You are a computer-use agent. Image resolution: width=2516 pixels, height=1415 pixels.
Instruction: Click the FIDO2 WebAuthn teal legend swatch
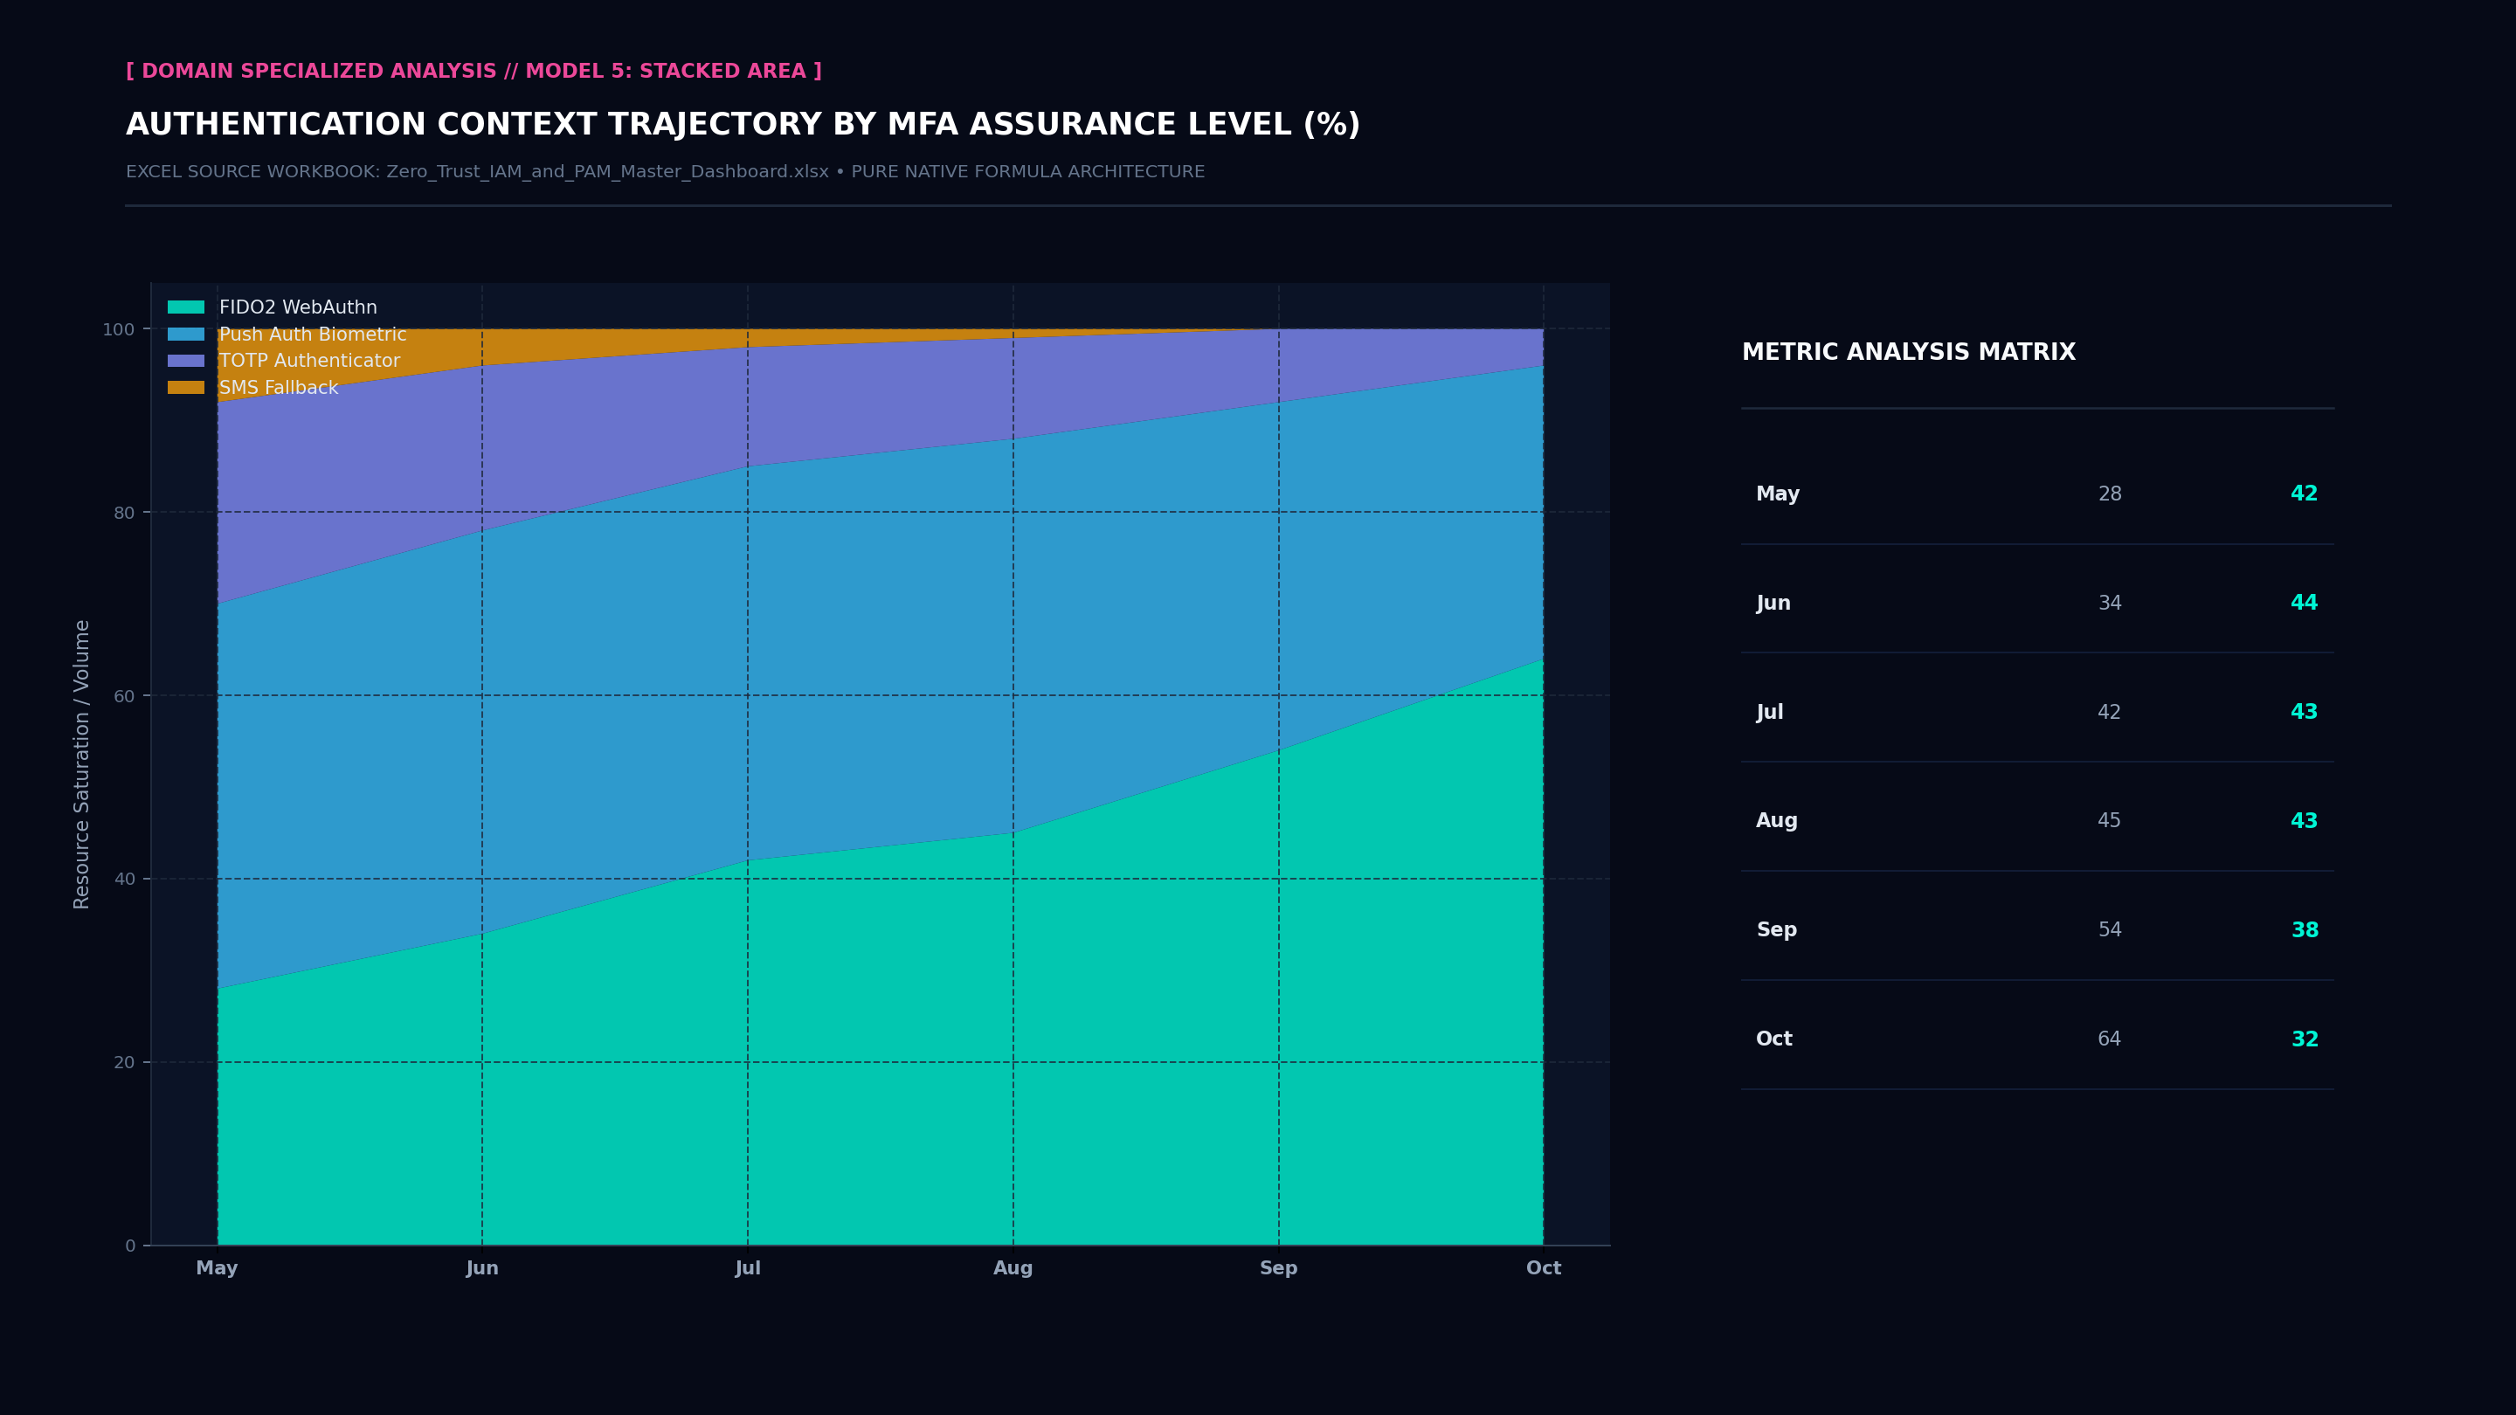point(185,307)
